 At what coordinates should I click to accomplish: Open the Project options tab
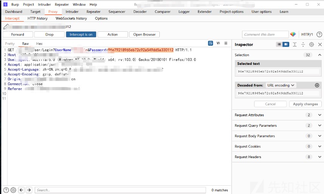click(x=231, y=12)
